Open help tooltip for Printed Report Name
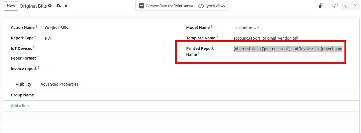 click(199, 54)
